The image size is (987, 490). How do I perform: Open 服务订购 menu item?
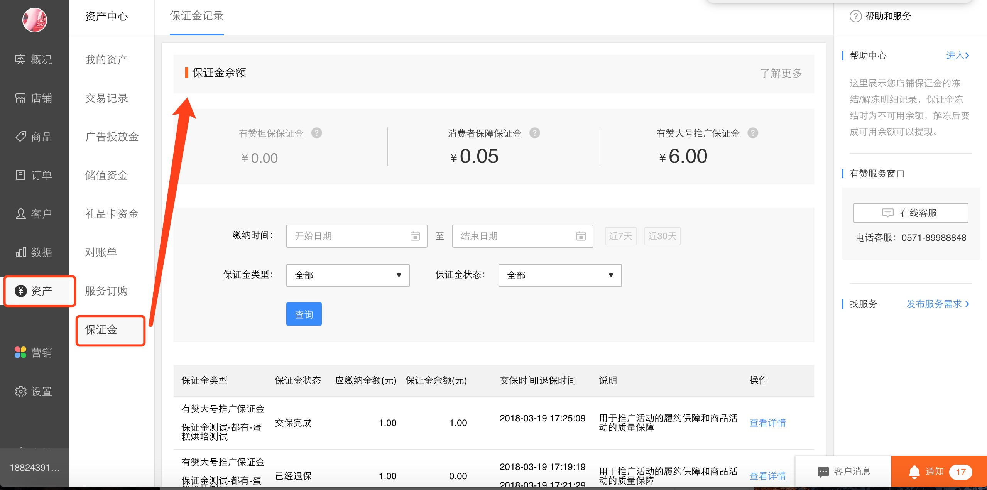106,291
